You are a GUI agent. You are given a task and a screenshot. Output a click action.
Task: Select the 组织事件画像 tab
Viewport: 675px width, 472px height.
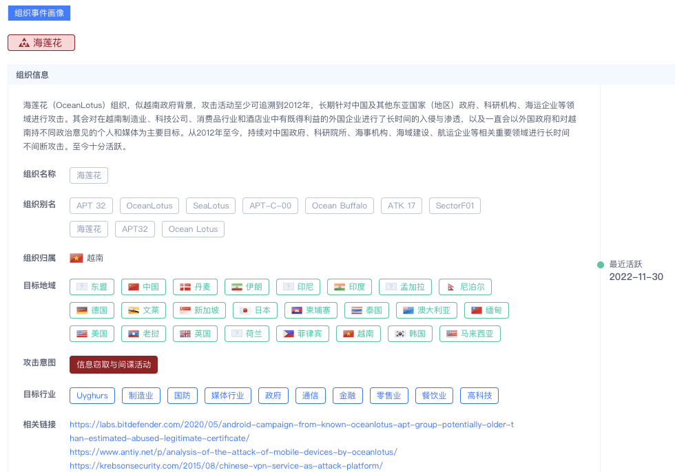(x=39, y=13)
